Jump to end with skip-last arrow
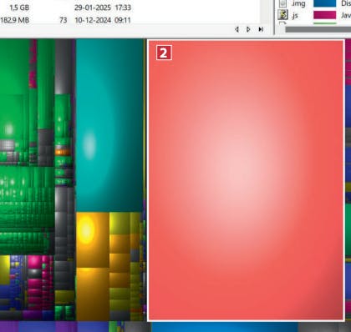Screen dimensions: 351x332 coord(261,29)
